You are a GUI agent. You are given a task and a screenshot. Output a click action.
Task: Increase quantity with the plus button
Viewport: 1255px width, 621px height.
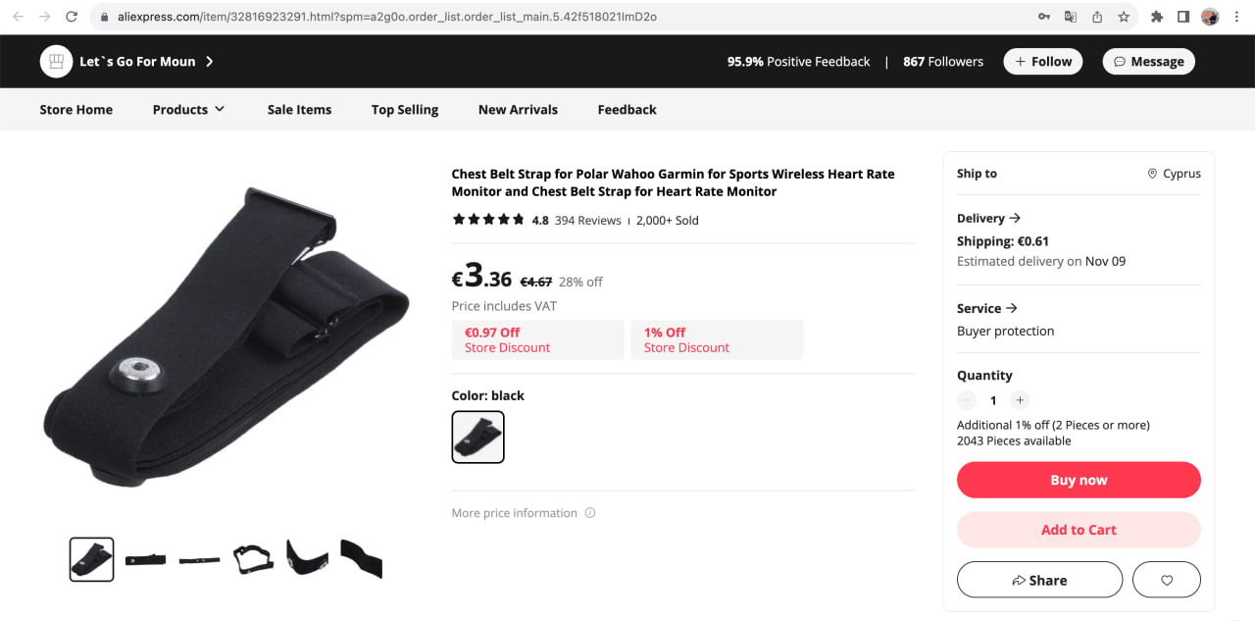pyautogui.click(x=1020, y=400)
